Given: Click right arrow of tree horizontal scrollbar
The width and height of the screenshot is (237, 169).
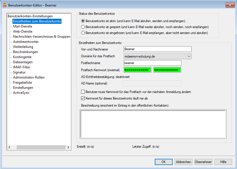Looking at the screenshot, I should [68, 147].
